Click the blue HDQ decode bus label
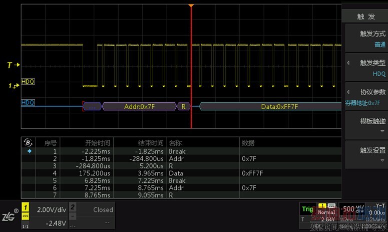This screenshot has width=388, height=232. click(28, 103)
